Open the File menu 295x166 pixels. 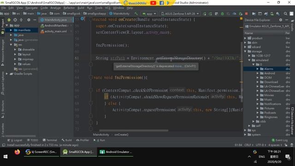click(x=3, y=8)
